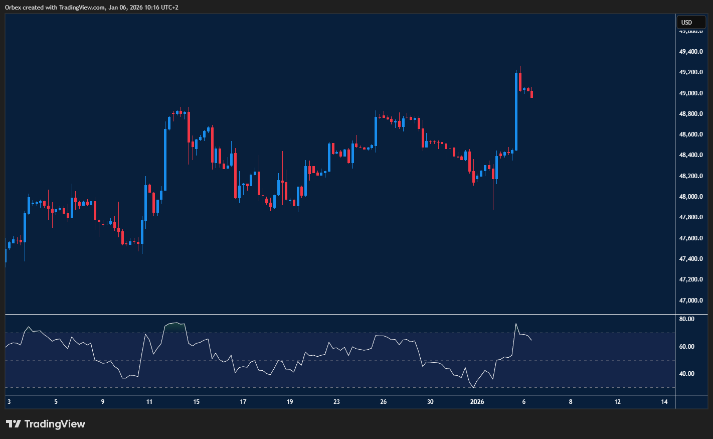Select the tall blue rally candle near January 6

point(517,110)
